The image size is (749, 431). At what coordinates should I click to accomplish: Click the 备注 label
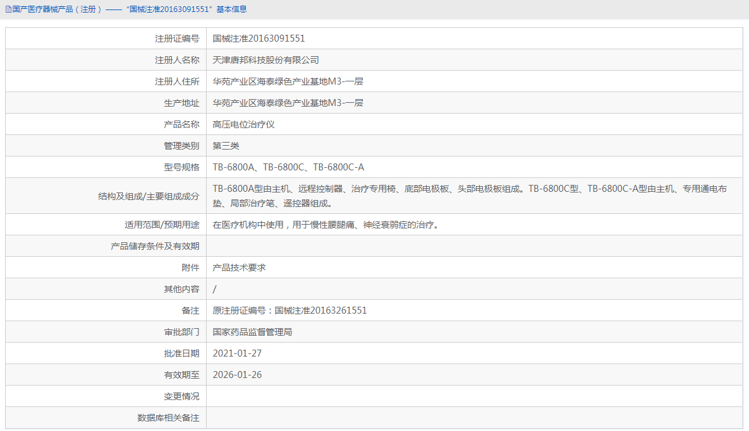point(191,310)
